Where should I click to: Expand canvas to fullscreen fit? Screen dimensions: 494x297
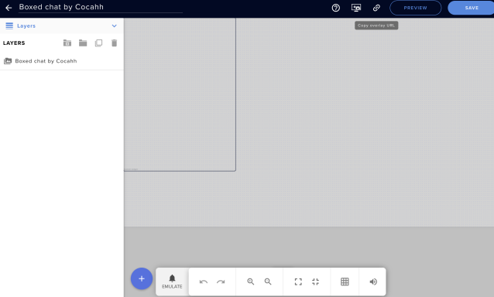pyautogui.click(x=298, y=282)
